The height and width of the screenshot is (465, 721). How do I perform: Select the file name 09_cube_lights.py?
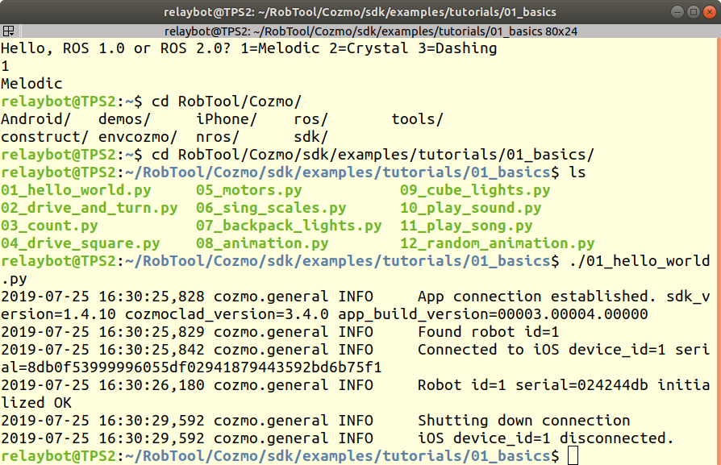click(x=475, y=190)
